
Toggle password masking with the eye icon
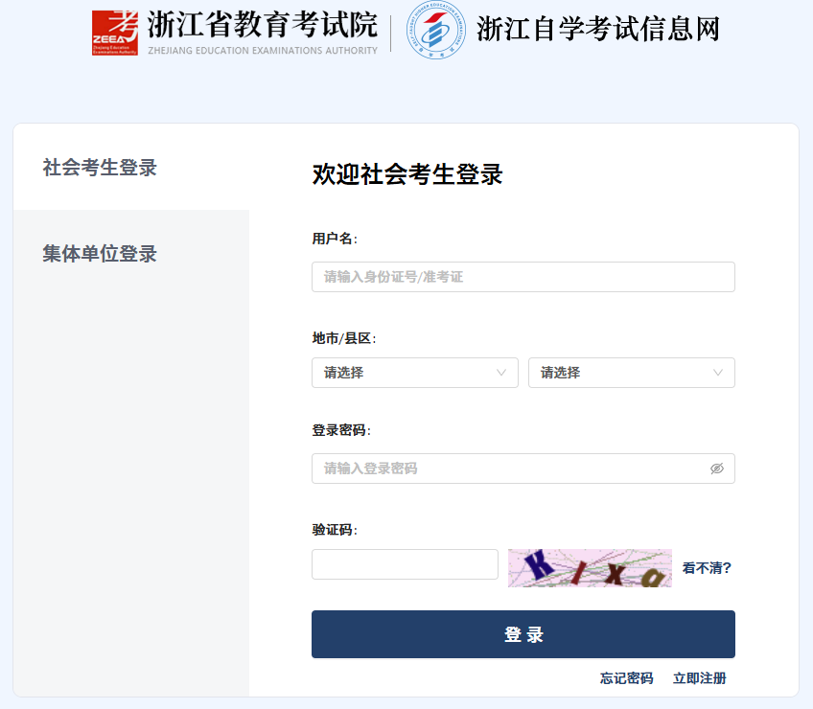(x=717, y=469)
